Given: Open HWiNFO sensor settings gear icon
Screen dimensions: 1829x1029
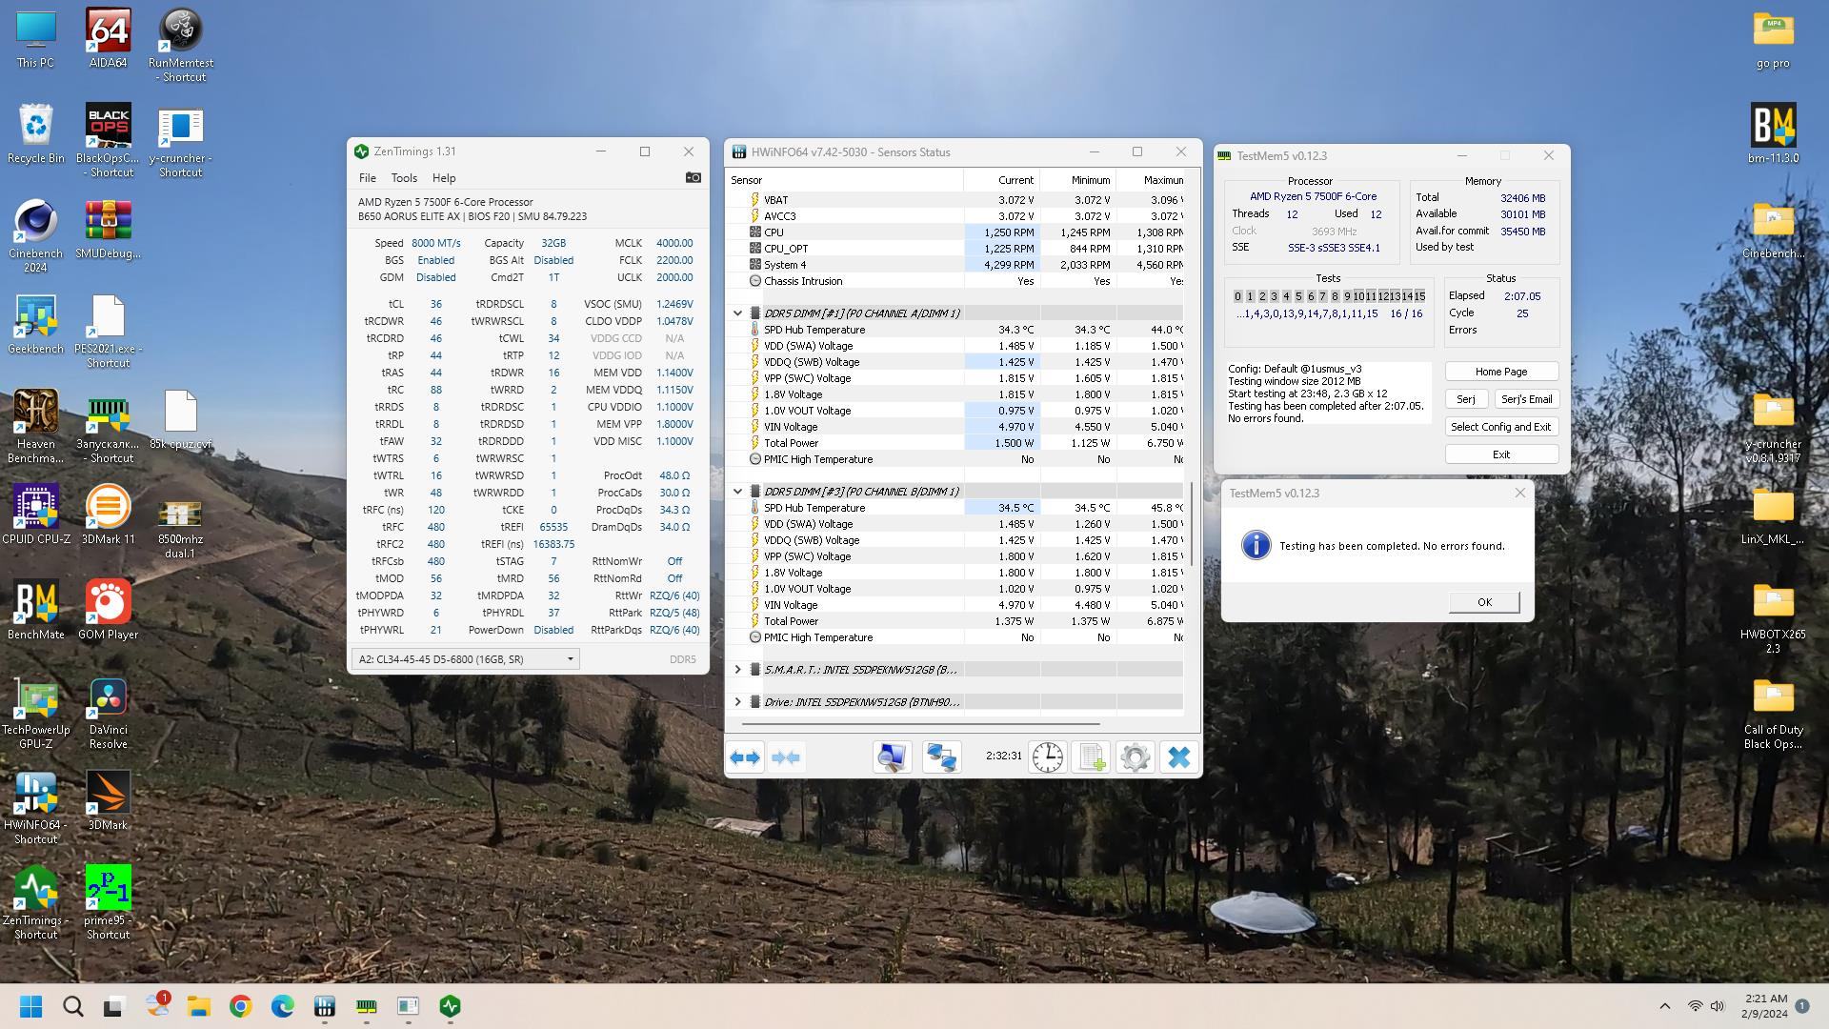Looking at the screenshot, I should coord(1136,757).
